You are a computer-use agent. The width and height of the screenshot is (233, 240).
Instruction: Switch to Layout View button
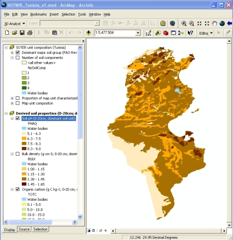(x=94, y=231)
